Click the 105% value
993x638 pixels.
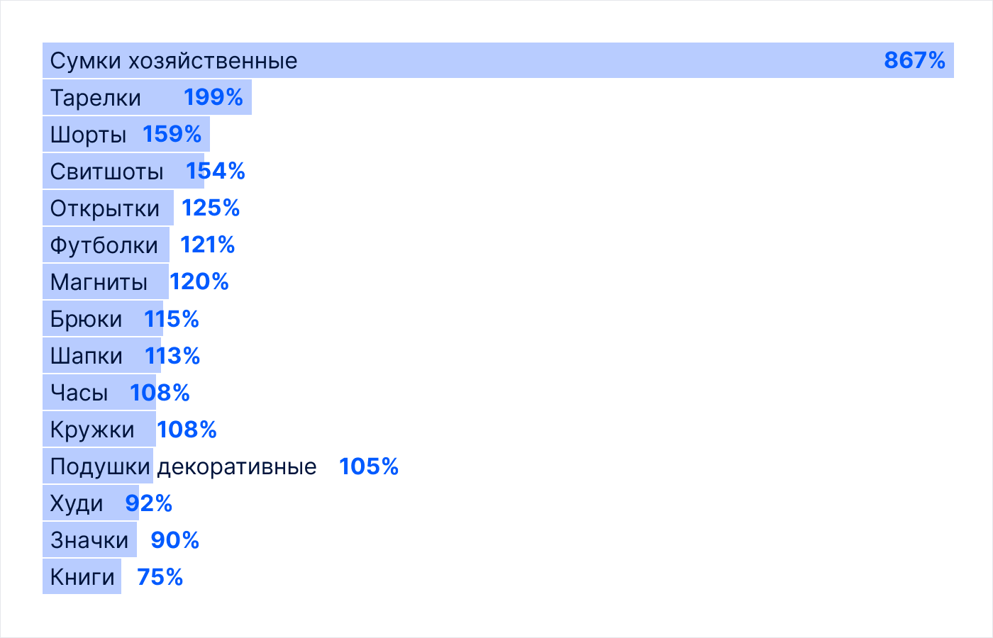point(369,466)
